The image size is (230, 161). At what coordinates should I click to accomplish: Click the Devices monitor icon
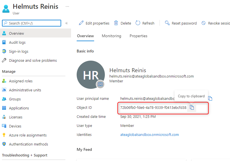click(4, 126)
